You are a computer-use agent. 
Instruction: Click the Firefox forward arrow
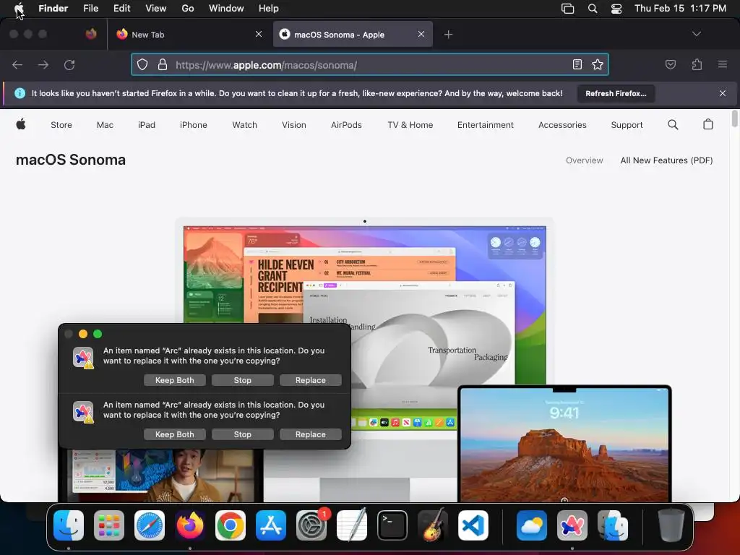click(43, 64)
